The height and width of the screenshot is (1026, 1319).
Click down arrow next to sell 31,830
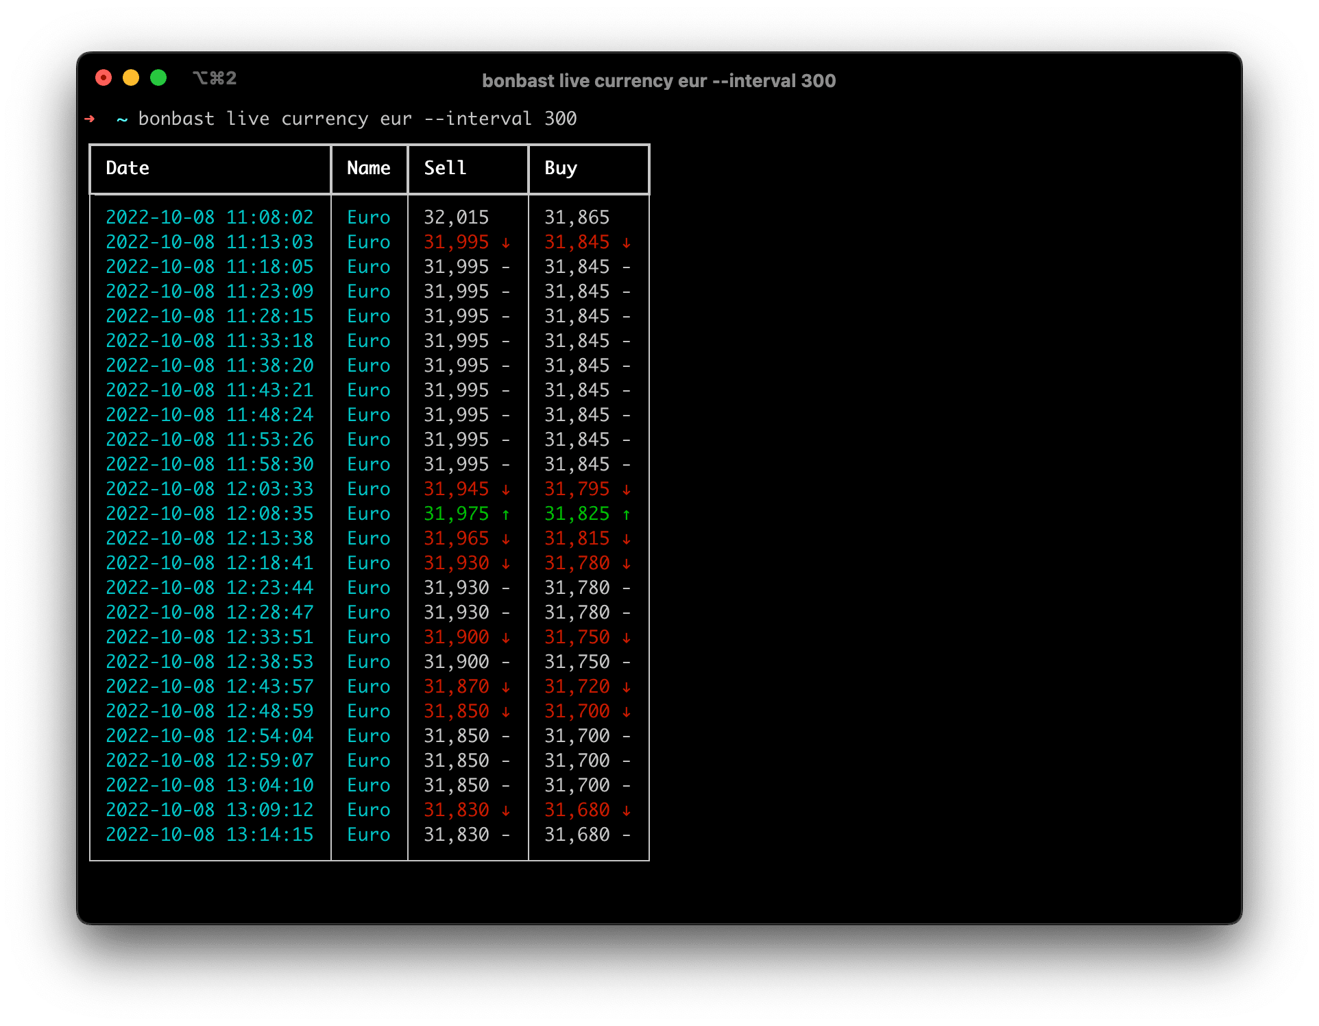coord(506,811)
